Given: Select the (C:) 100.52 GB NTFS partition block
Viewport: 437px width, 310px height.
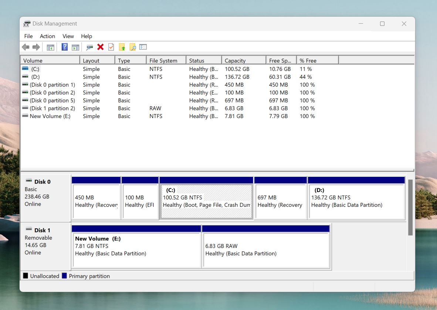Looking at the screenshot, I should click(207, 199).
